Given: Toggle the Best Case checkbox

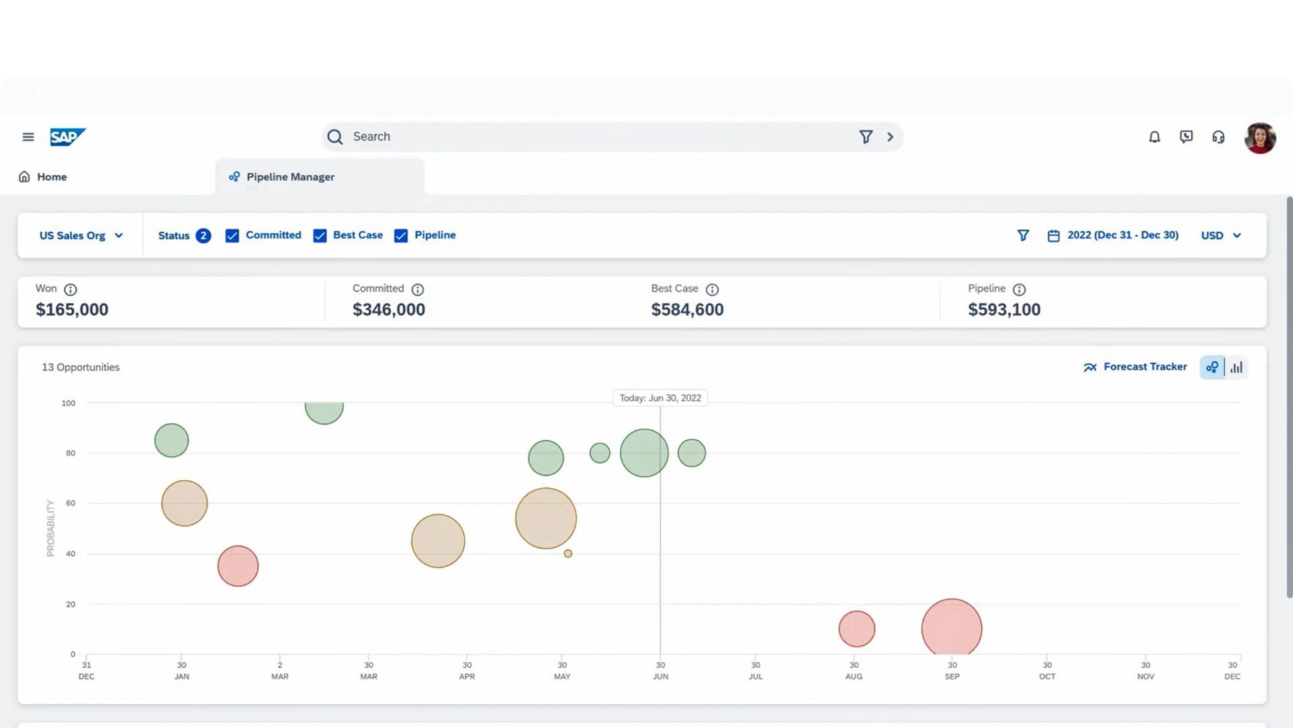Looking at the screenshot, I should point(320,236).
